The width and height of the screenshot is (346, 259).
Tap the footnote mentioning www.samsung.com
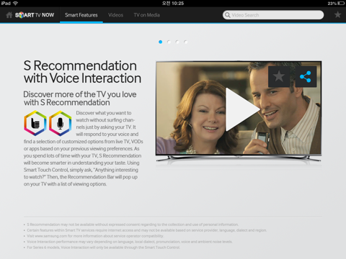tap(95, 236)
